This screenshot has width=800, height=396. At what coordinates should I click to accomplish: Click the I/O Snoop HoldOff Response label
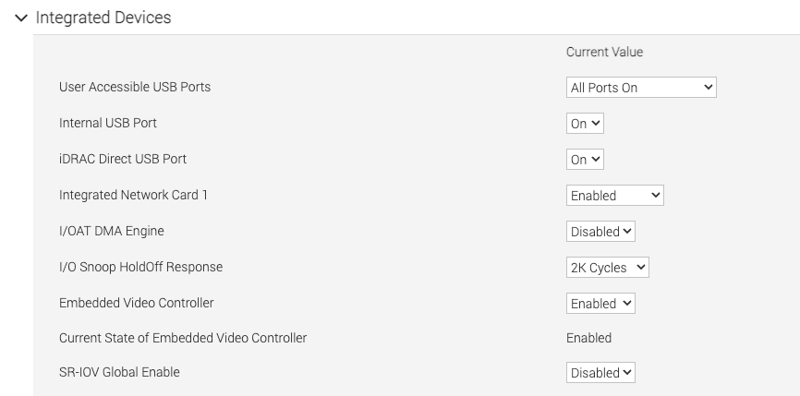(x=140, y=268)
